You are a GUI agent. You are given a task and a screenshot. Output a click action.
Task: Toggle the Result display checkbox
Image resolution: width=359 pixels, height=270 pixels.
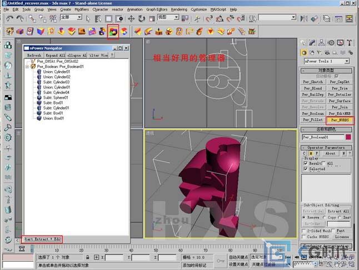point(306,163)
